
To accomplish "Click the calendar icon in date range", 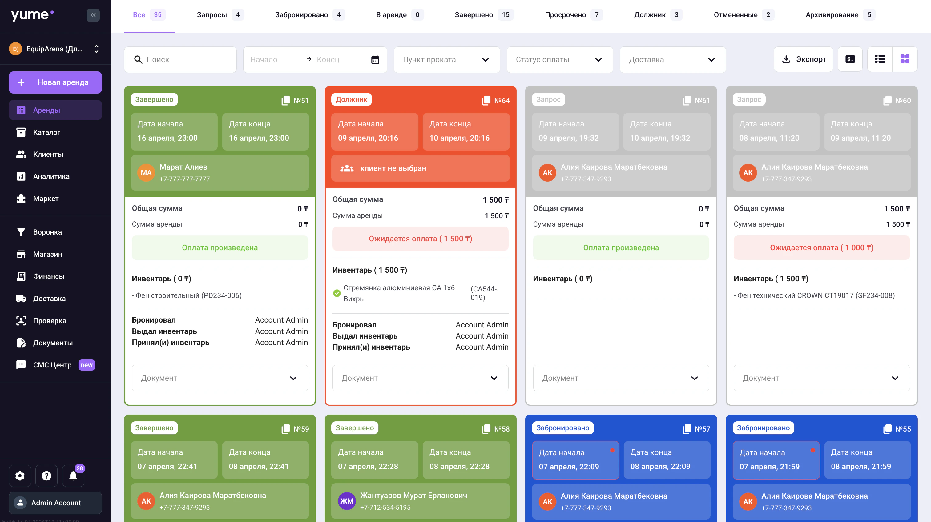I will [x=375, y=60].
